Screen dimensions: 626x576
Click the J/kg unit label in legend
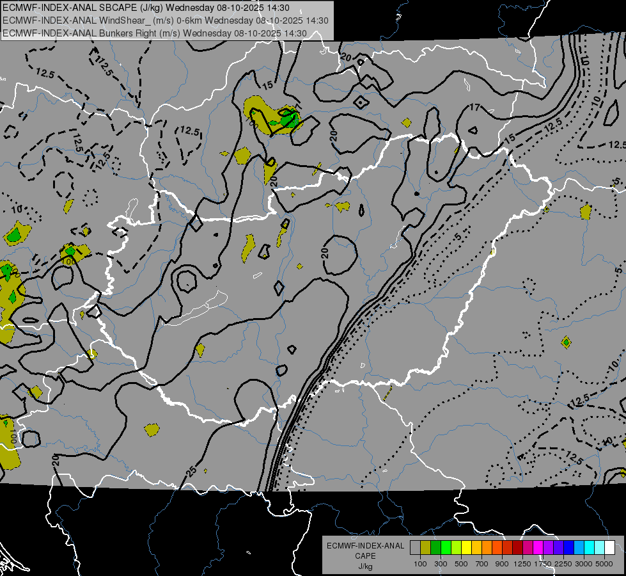pyautogui.click(x=365, y=567)
